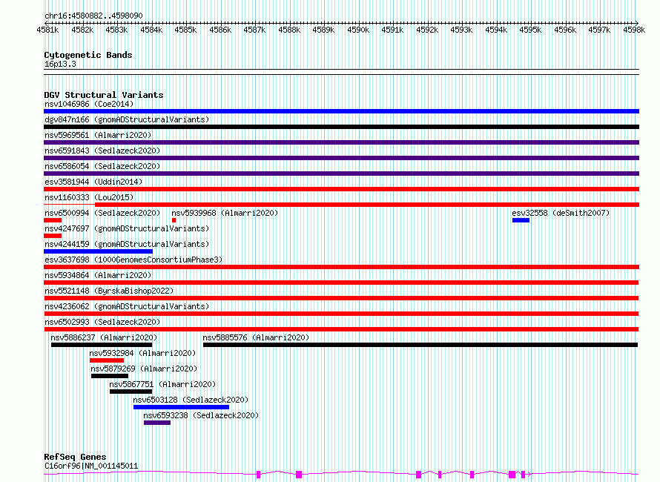Click nsv5885576 (Almarri2020) label

click(256, 337)
